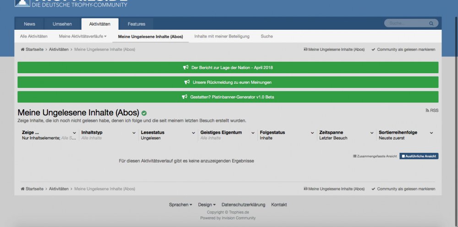The image size is (458, 227).
Task: Open the Sprachen footer menu
Action: (x=180, y=205)
